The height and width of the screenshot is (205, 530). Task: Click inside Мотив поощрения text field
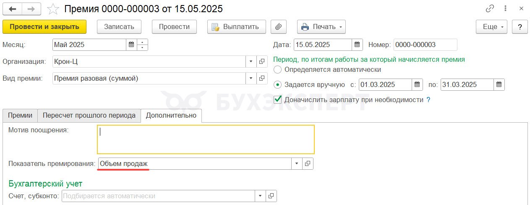tap(206, 139)
